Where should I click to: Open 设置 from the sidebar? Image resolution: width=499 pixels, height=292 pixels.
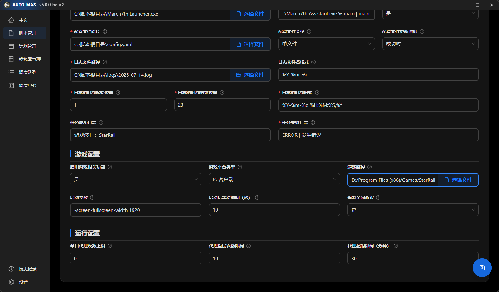click(23, 282)
